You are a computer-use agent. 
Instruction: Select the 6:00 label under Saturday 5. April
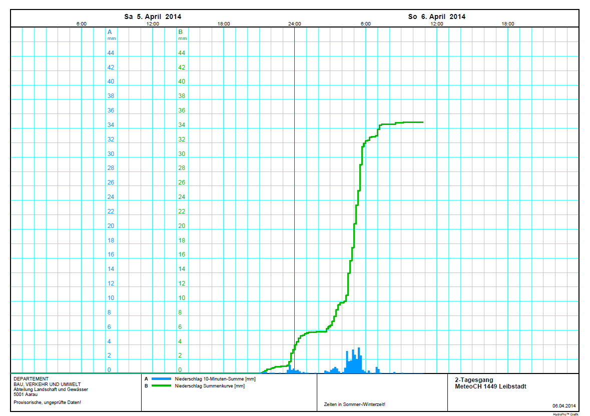point(81,23)
